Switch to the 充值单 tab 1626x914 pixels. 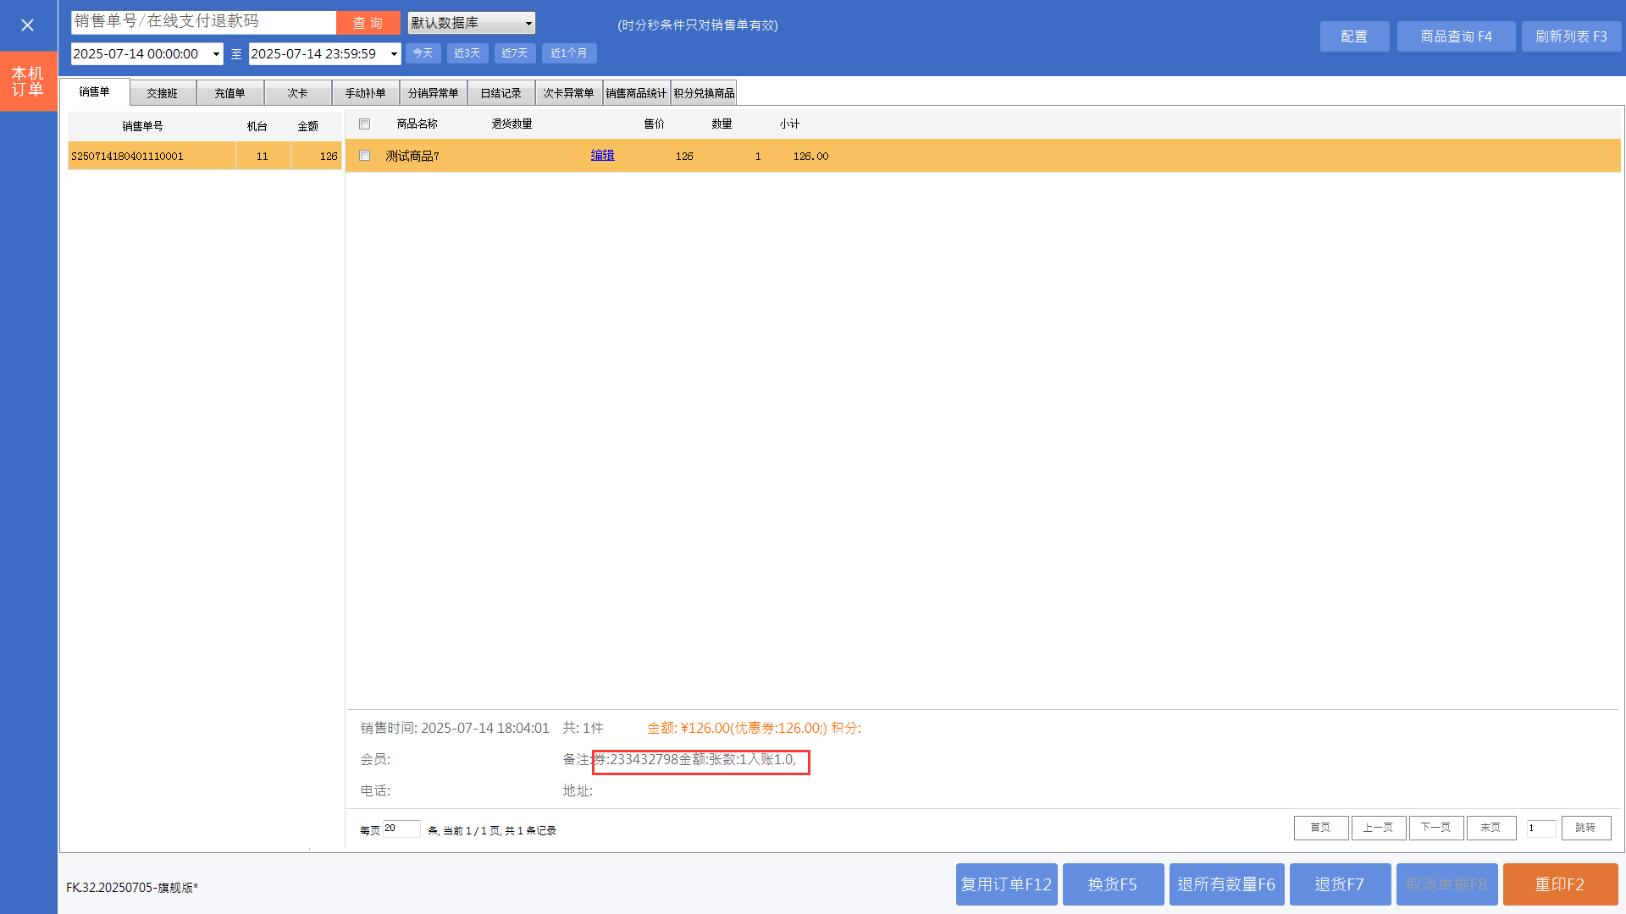[x=230, y=93]
